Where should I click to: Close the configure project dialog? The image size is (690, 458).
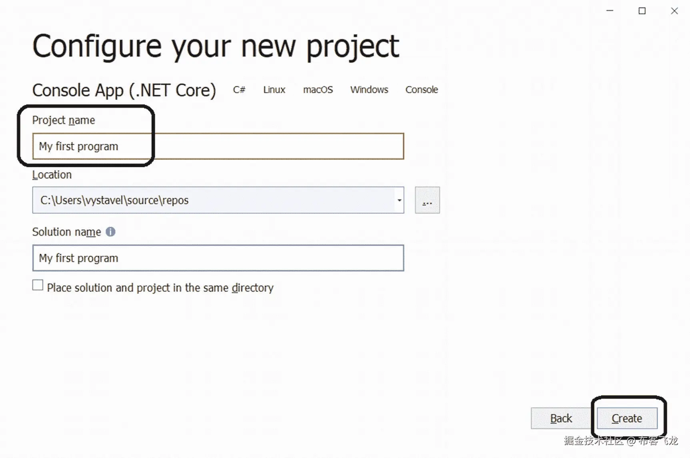674,11
